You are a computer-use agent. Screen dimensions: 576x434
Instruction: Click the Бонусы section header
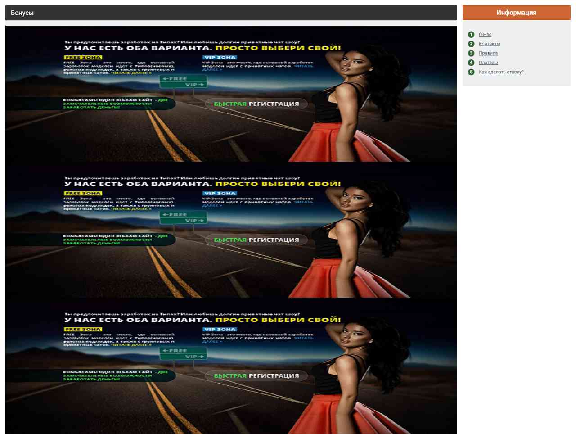(x=231, y=13)
